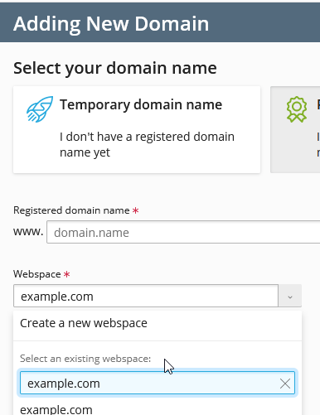
Task: Click I don't have a registered domain text
Action: pyautogui.click(x=147, y=144)
